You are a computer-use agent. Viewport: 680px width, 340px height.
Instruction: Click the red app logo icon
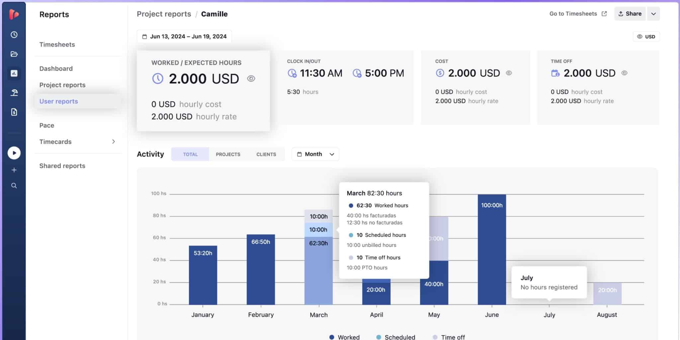(14, 14)
